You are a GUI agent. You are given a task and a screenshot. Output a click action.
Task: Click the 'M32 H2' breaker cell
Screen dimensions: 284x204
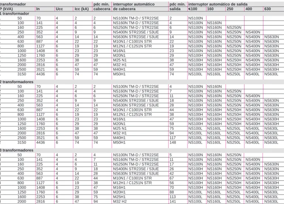pos(120,201)
